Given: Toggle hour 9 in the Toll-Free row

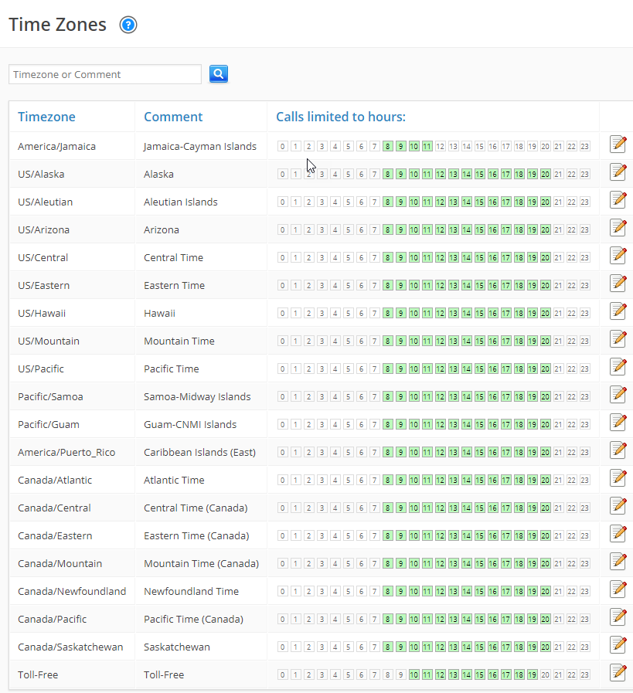Looking at the screenshot, I should 401,675.
